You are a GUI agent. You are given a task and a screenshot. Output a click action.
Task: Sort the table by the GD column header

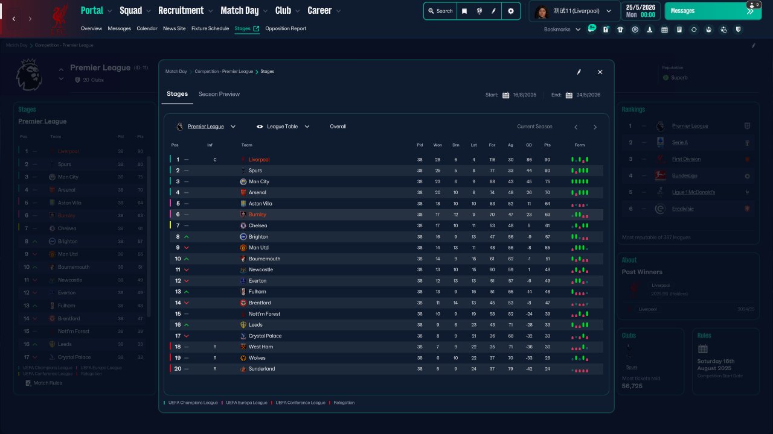point(529,145)
